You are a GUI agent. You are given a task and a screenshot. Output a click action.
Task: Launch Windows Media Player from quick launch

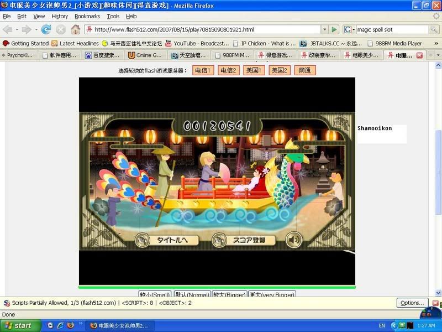pos(50,325)
